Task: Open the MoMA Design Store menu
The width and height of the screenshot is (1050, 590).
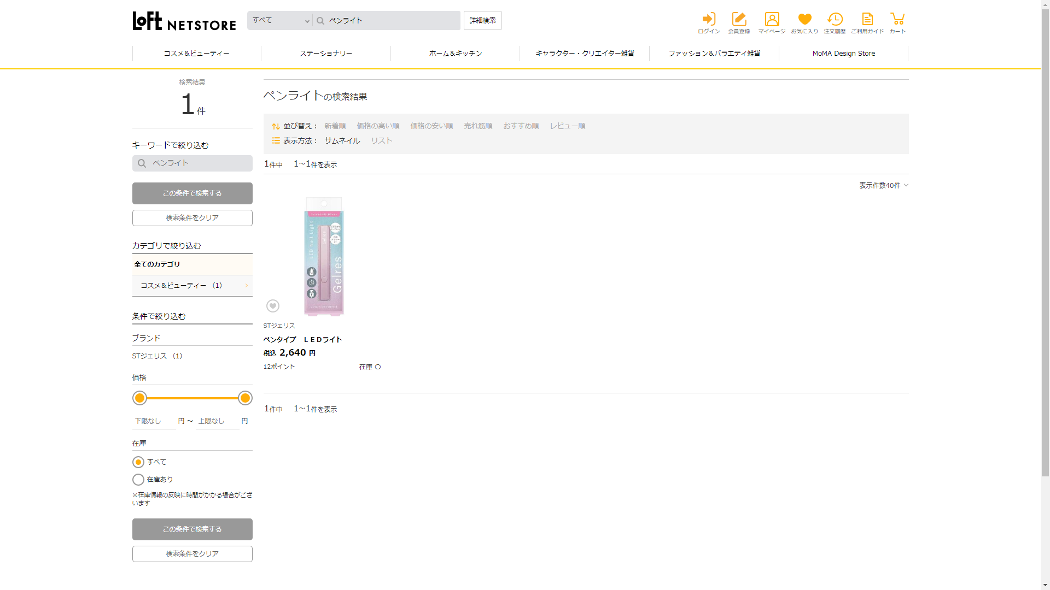Action: point(843,54)
